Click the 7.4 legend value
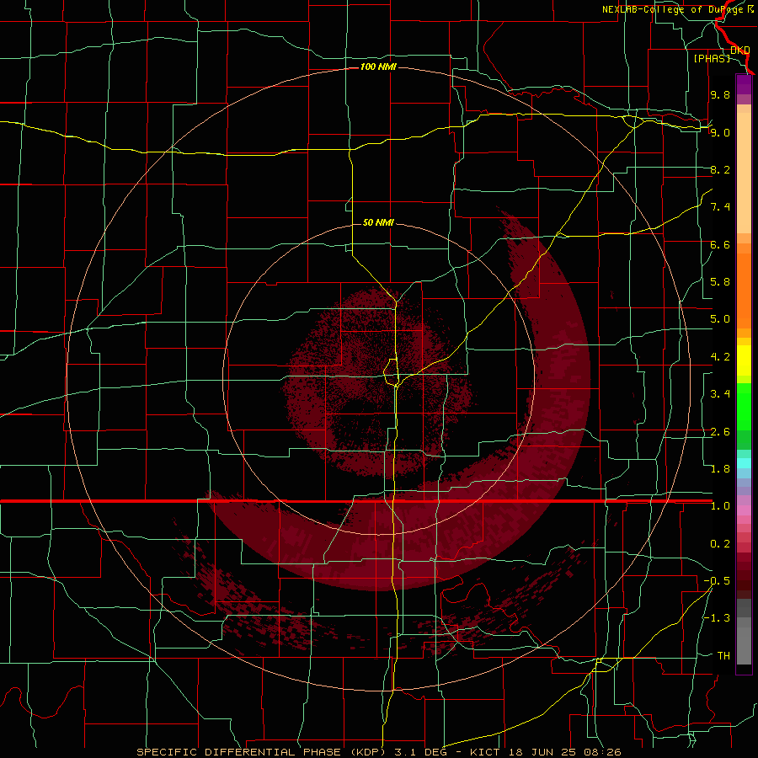758x758 pixels. 720,207
